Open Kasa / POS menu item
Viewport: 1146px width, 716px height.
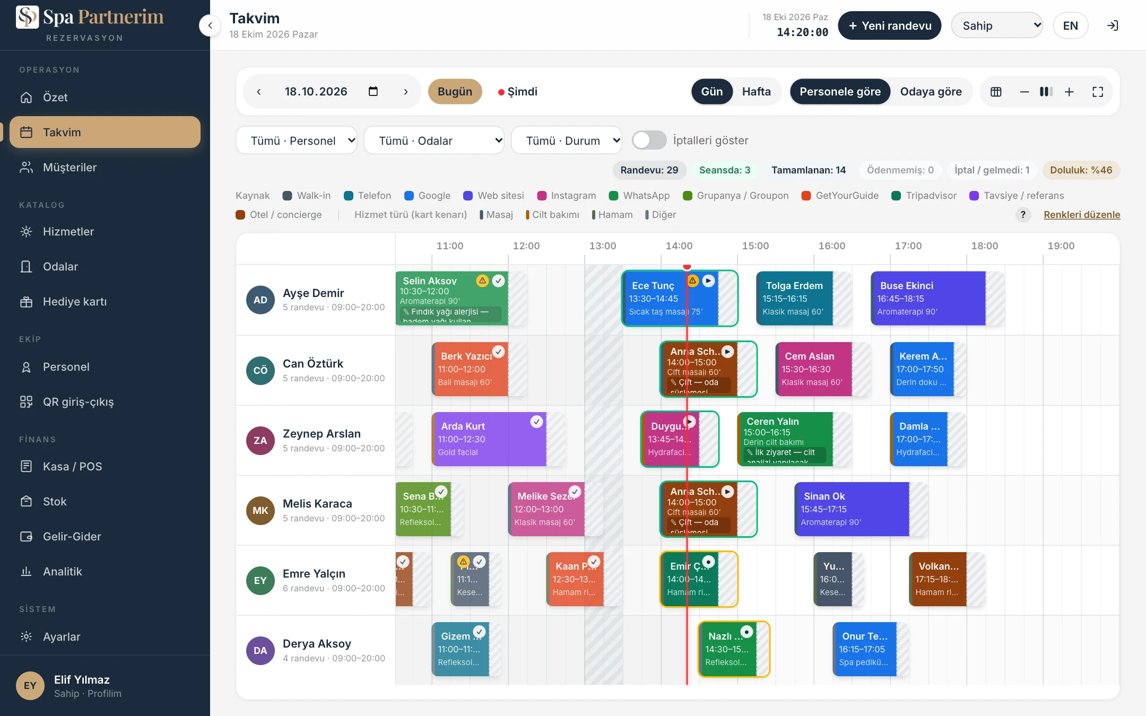(x=105, y=466)
